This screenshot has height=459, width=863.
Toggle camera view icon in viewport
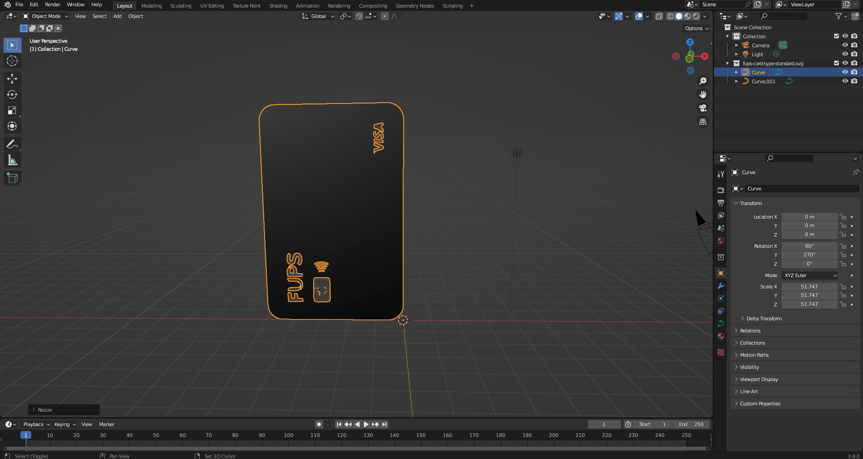[x=703, y=108]
